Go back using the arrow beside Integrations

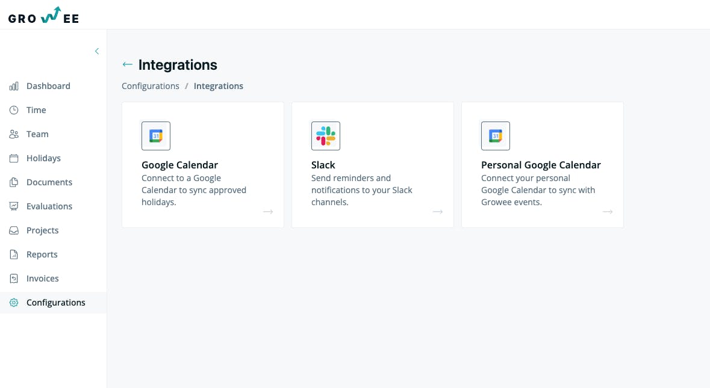point(127,65)
